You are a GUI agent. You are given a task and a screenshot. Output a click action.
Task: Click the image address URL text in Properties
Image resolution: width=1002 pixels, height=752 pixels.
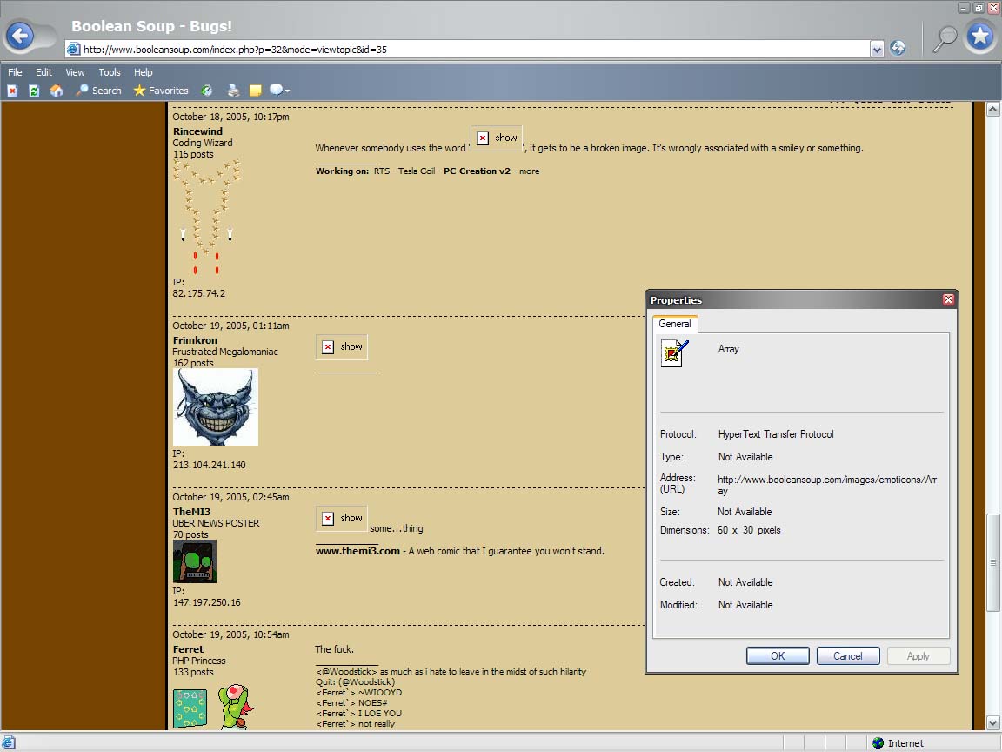coord(827,486)
